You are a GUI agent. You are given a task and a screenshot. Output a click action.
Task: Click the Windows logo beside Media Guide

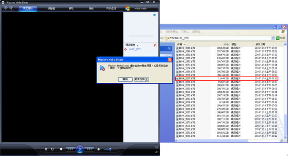coord(128,8)
